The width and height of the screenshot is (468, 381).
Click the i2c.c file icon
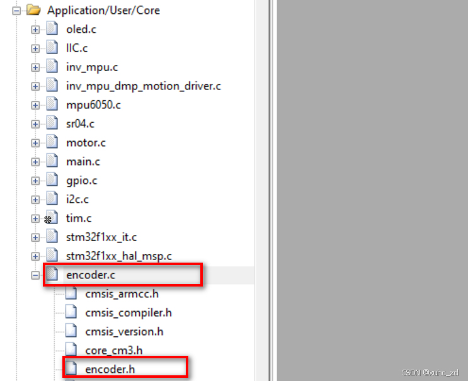[52, 198]
